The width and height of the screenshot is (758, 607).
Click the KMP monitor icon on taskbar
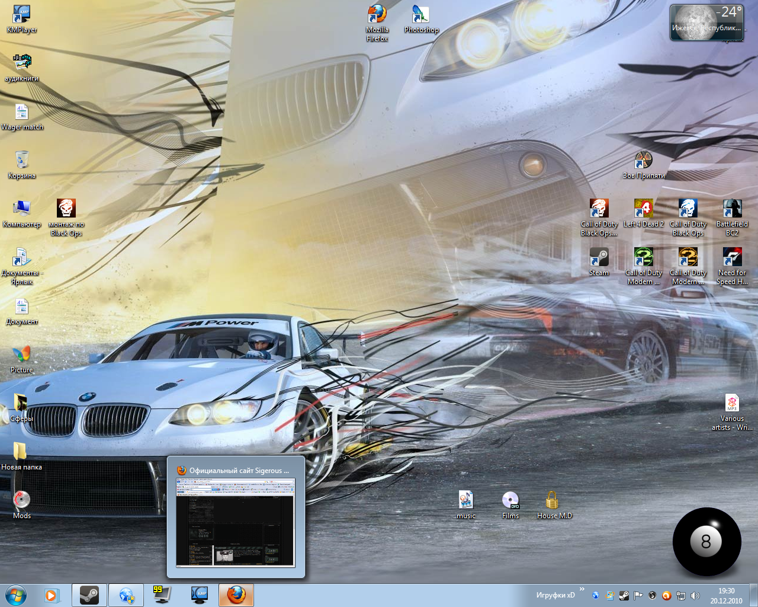point(200,595)
